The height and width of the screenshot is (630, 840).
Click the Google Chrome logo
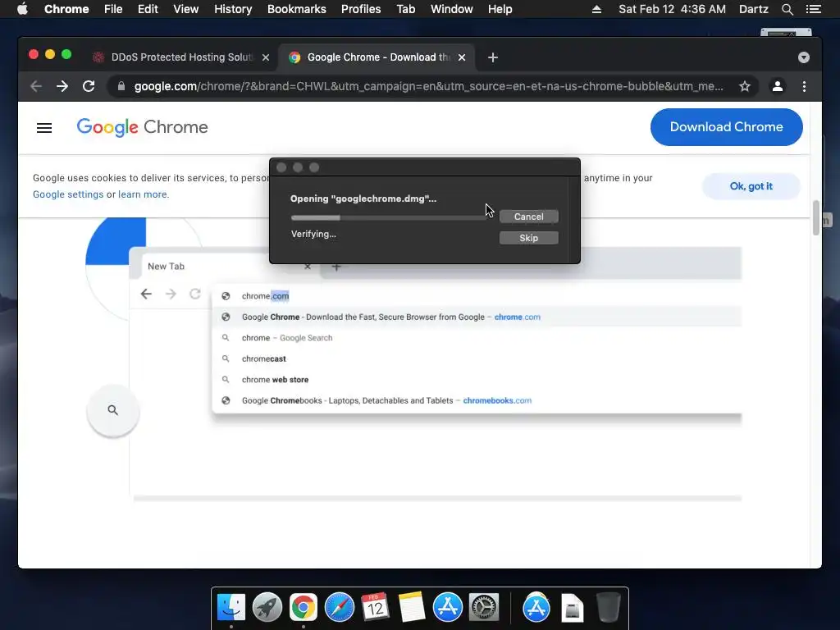tap(142, 127)
